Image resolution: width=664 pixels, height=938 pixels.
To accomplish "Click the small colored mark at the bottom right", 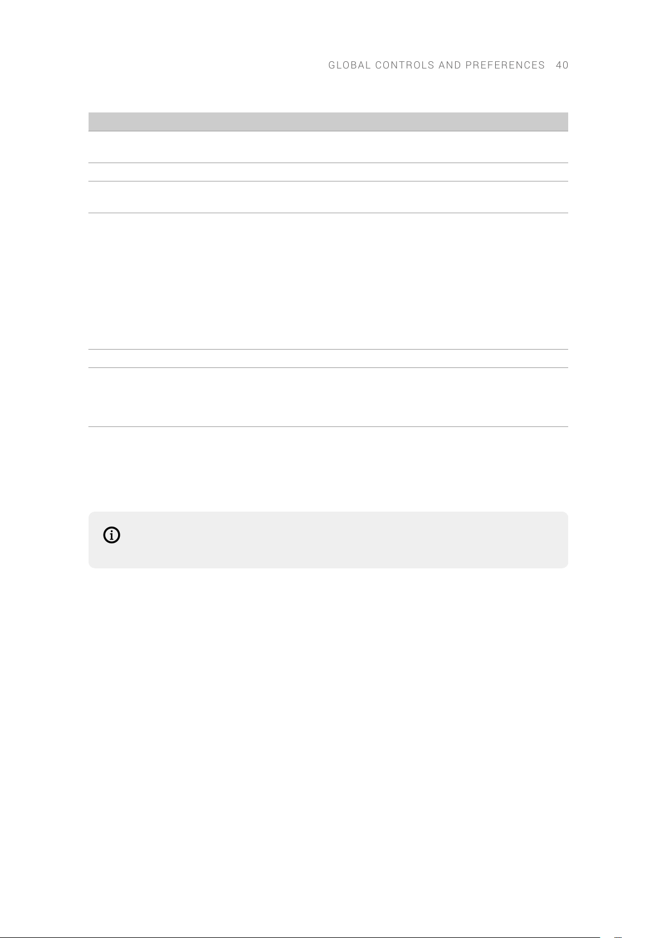I will click(618, 937).
